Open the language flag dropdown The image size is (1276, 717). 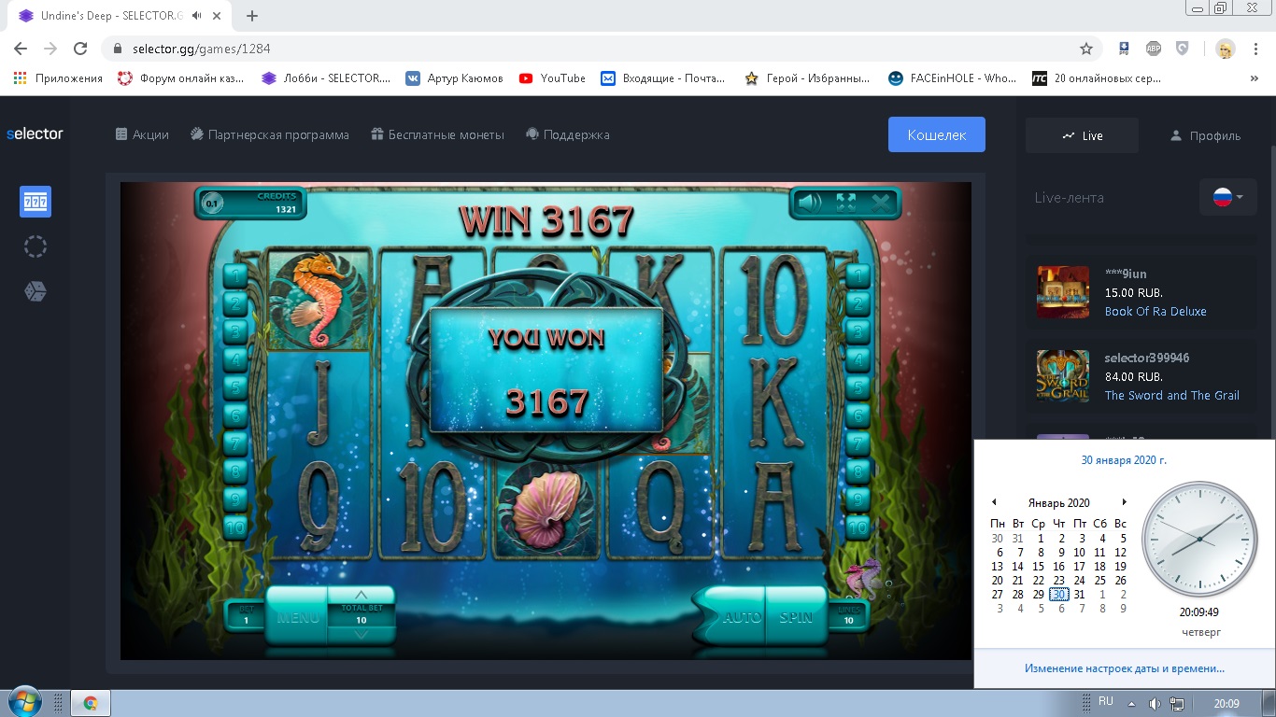(x=1227, y=197)
